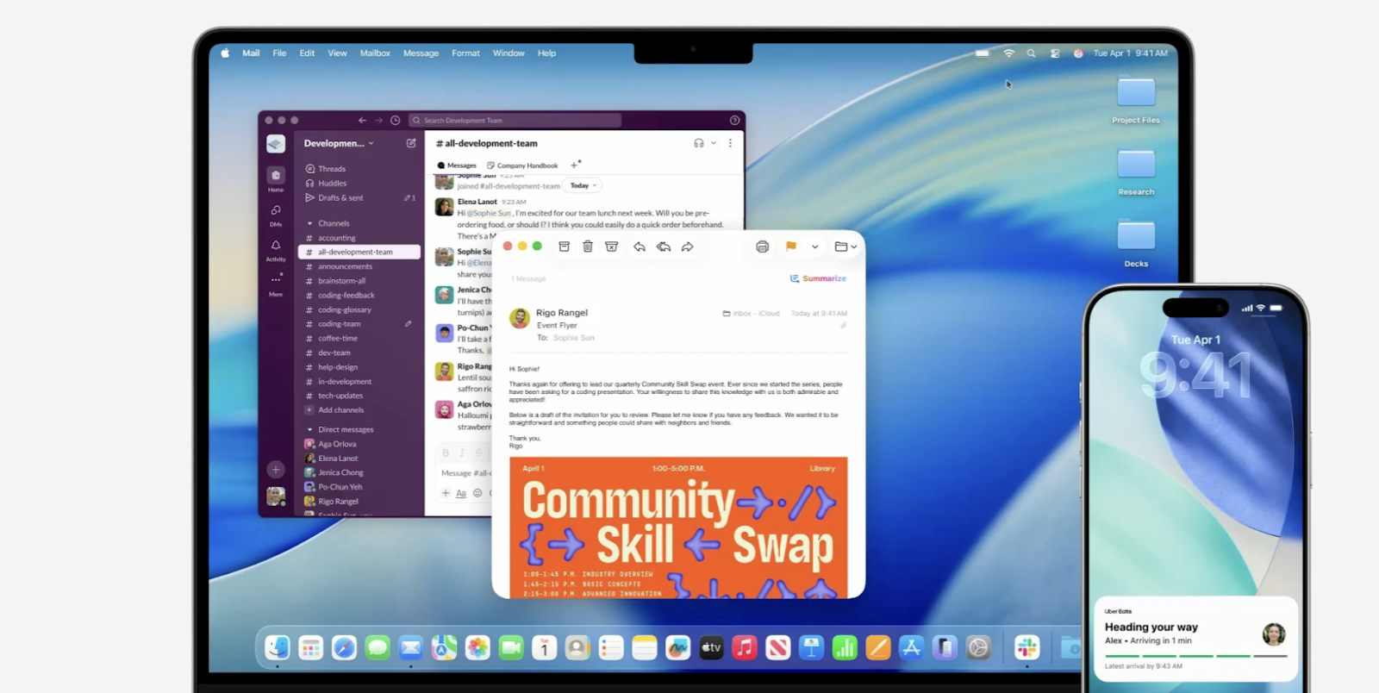The width and height of the screenshot is (1379, 693).
Task: Open DMs in Slack sidebar
Action: [x=276, y=215]
